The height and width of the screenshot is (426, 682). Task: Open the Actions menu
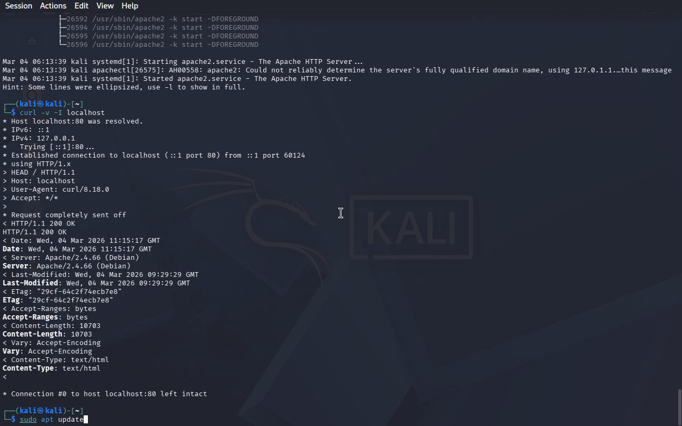53,6
